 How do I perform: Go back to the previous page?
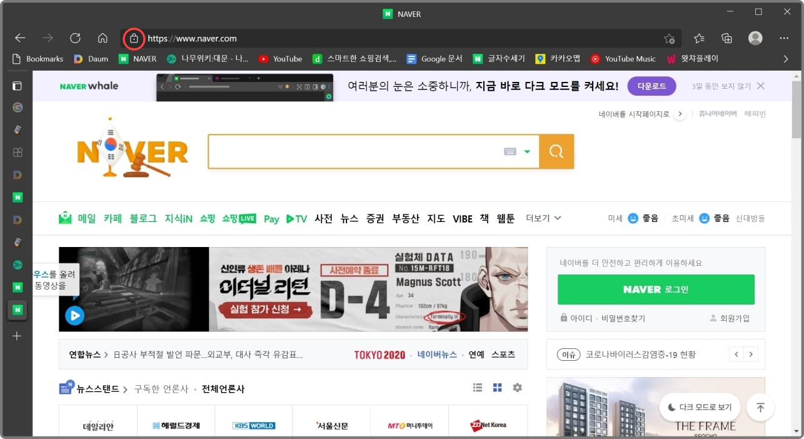(x=20, y=38)
